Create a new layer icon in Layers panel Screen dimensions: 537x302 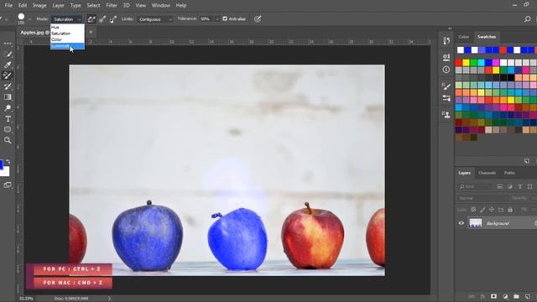(528, 296)
